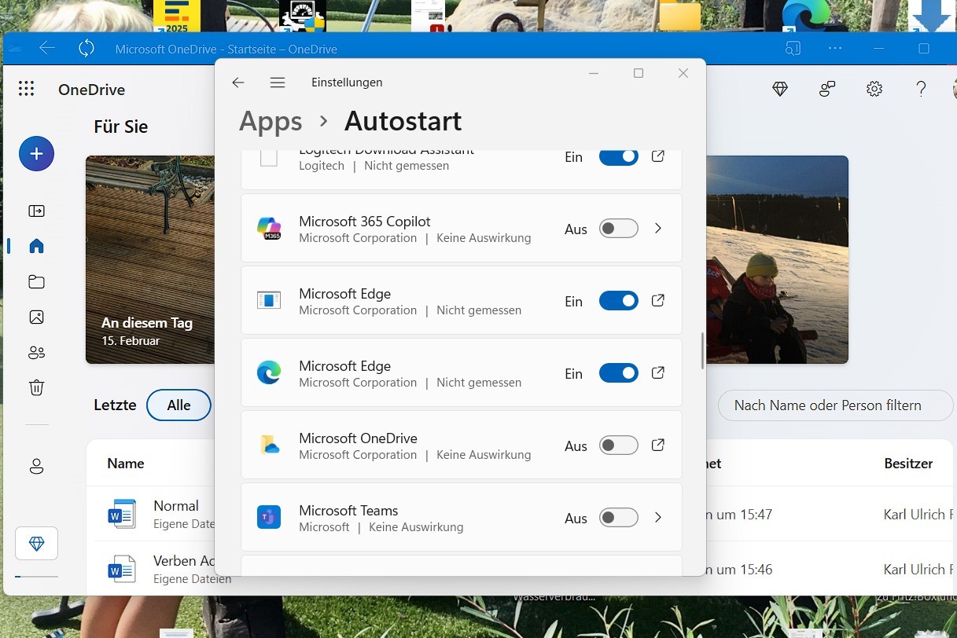Open external link icon for Logitech Download Assistant
957x638 pixels.
(x=658, y=156)
